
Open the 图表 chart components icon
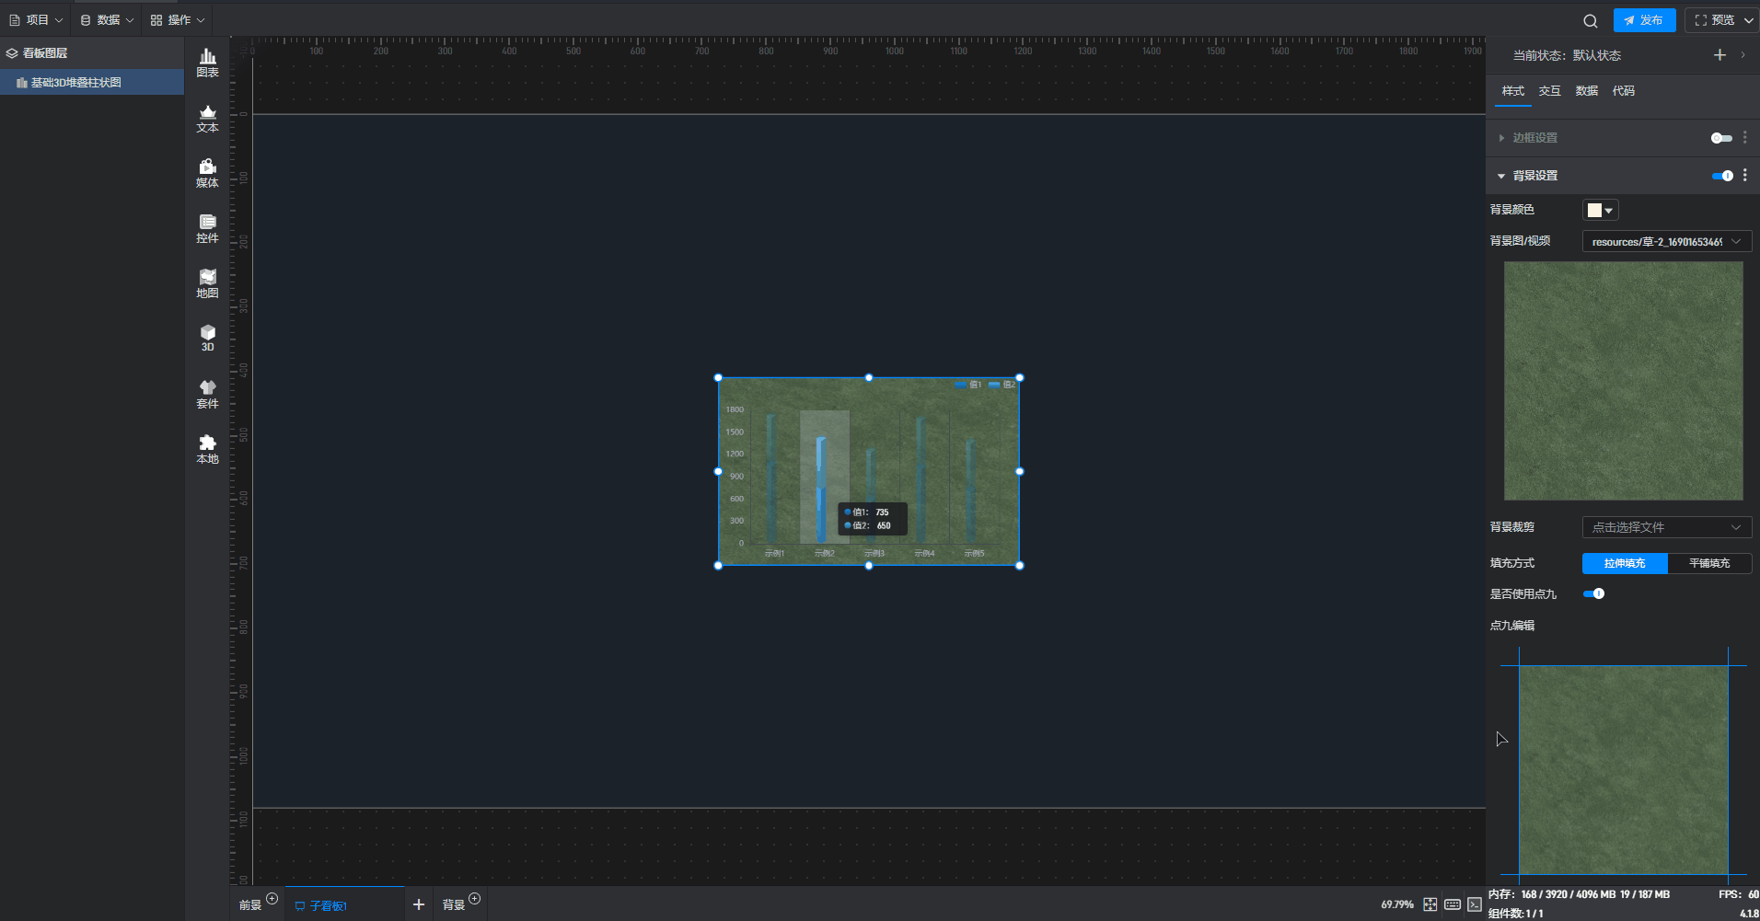click(207, 63)
